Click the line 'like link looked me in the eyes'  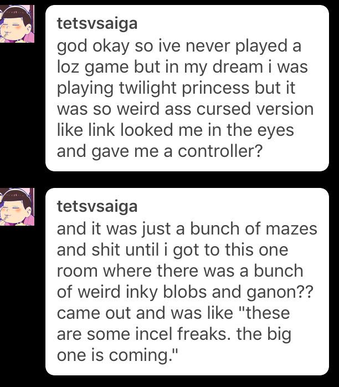(175, 130)
